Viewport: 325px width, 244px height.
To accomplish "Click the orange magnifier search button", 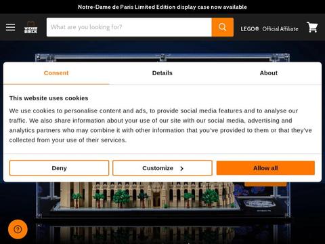I will [223, 27].
